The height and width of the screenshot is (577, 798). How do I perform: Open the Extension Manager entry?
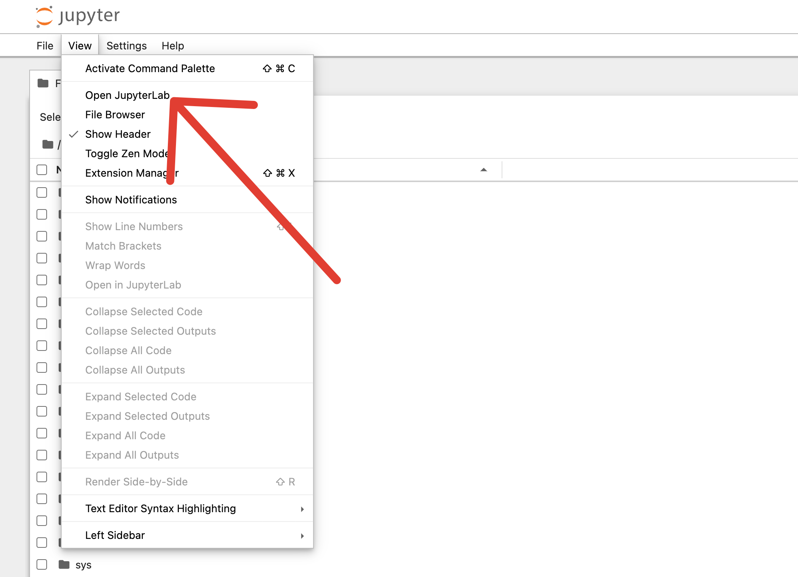pos(126,173)
